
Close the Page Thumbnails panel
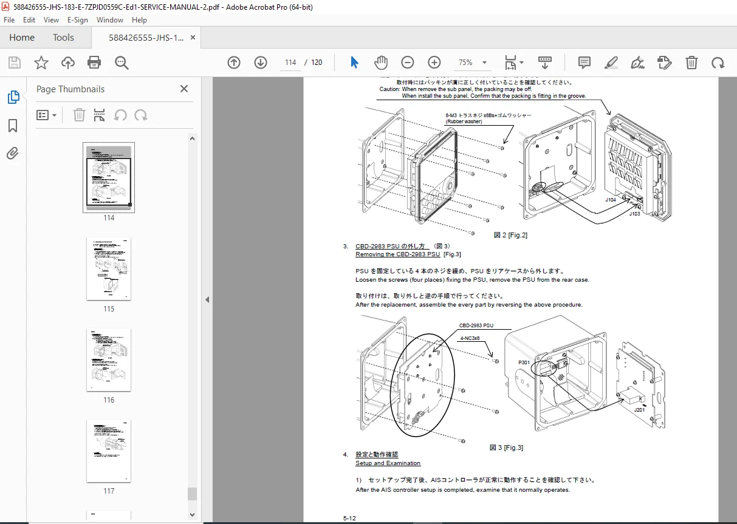[x=184, y=89]
